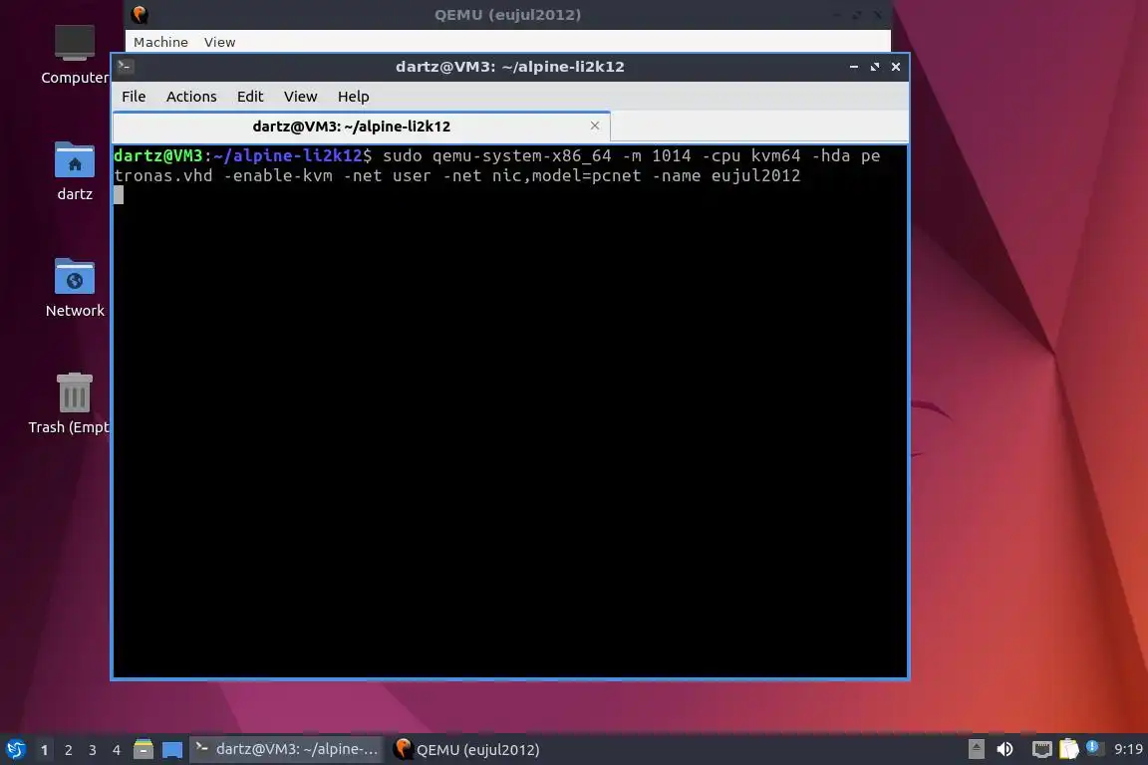Switch to workspace 1

[45, 750]
